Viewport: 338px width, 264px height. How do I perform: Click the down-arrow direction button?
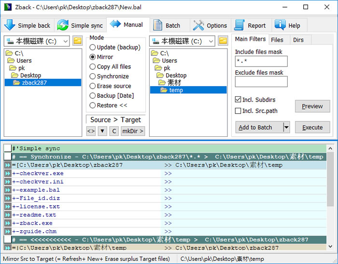102,131
